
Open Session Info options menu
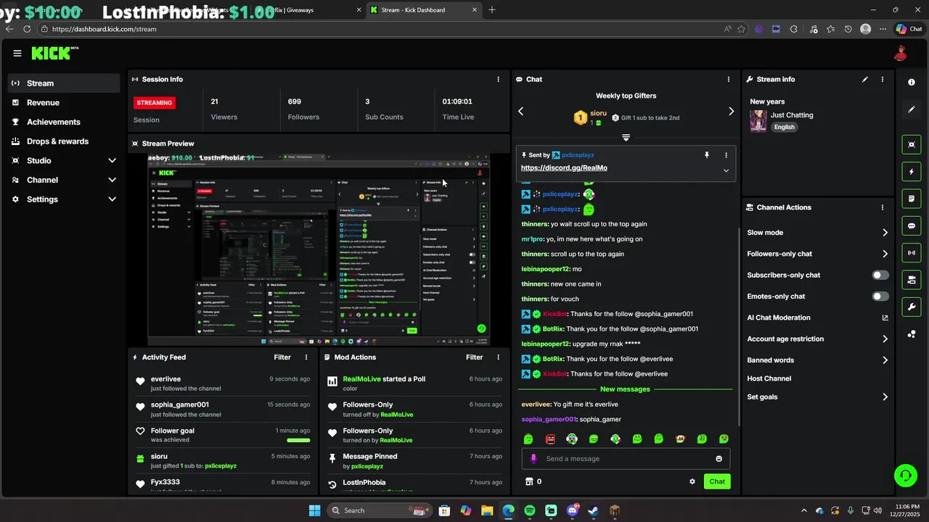point(498,79)
